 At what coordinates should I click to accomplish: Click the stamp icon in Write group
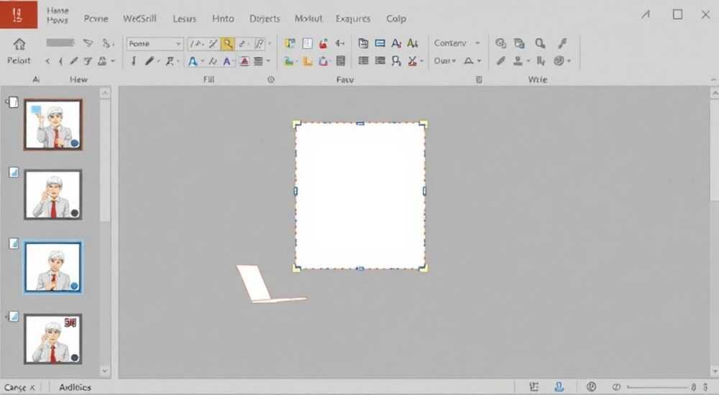point(518,61)
